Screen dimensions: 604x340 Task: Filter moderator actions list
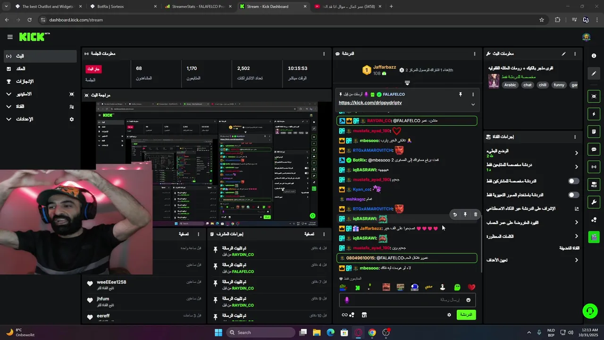[309, 234]
